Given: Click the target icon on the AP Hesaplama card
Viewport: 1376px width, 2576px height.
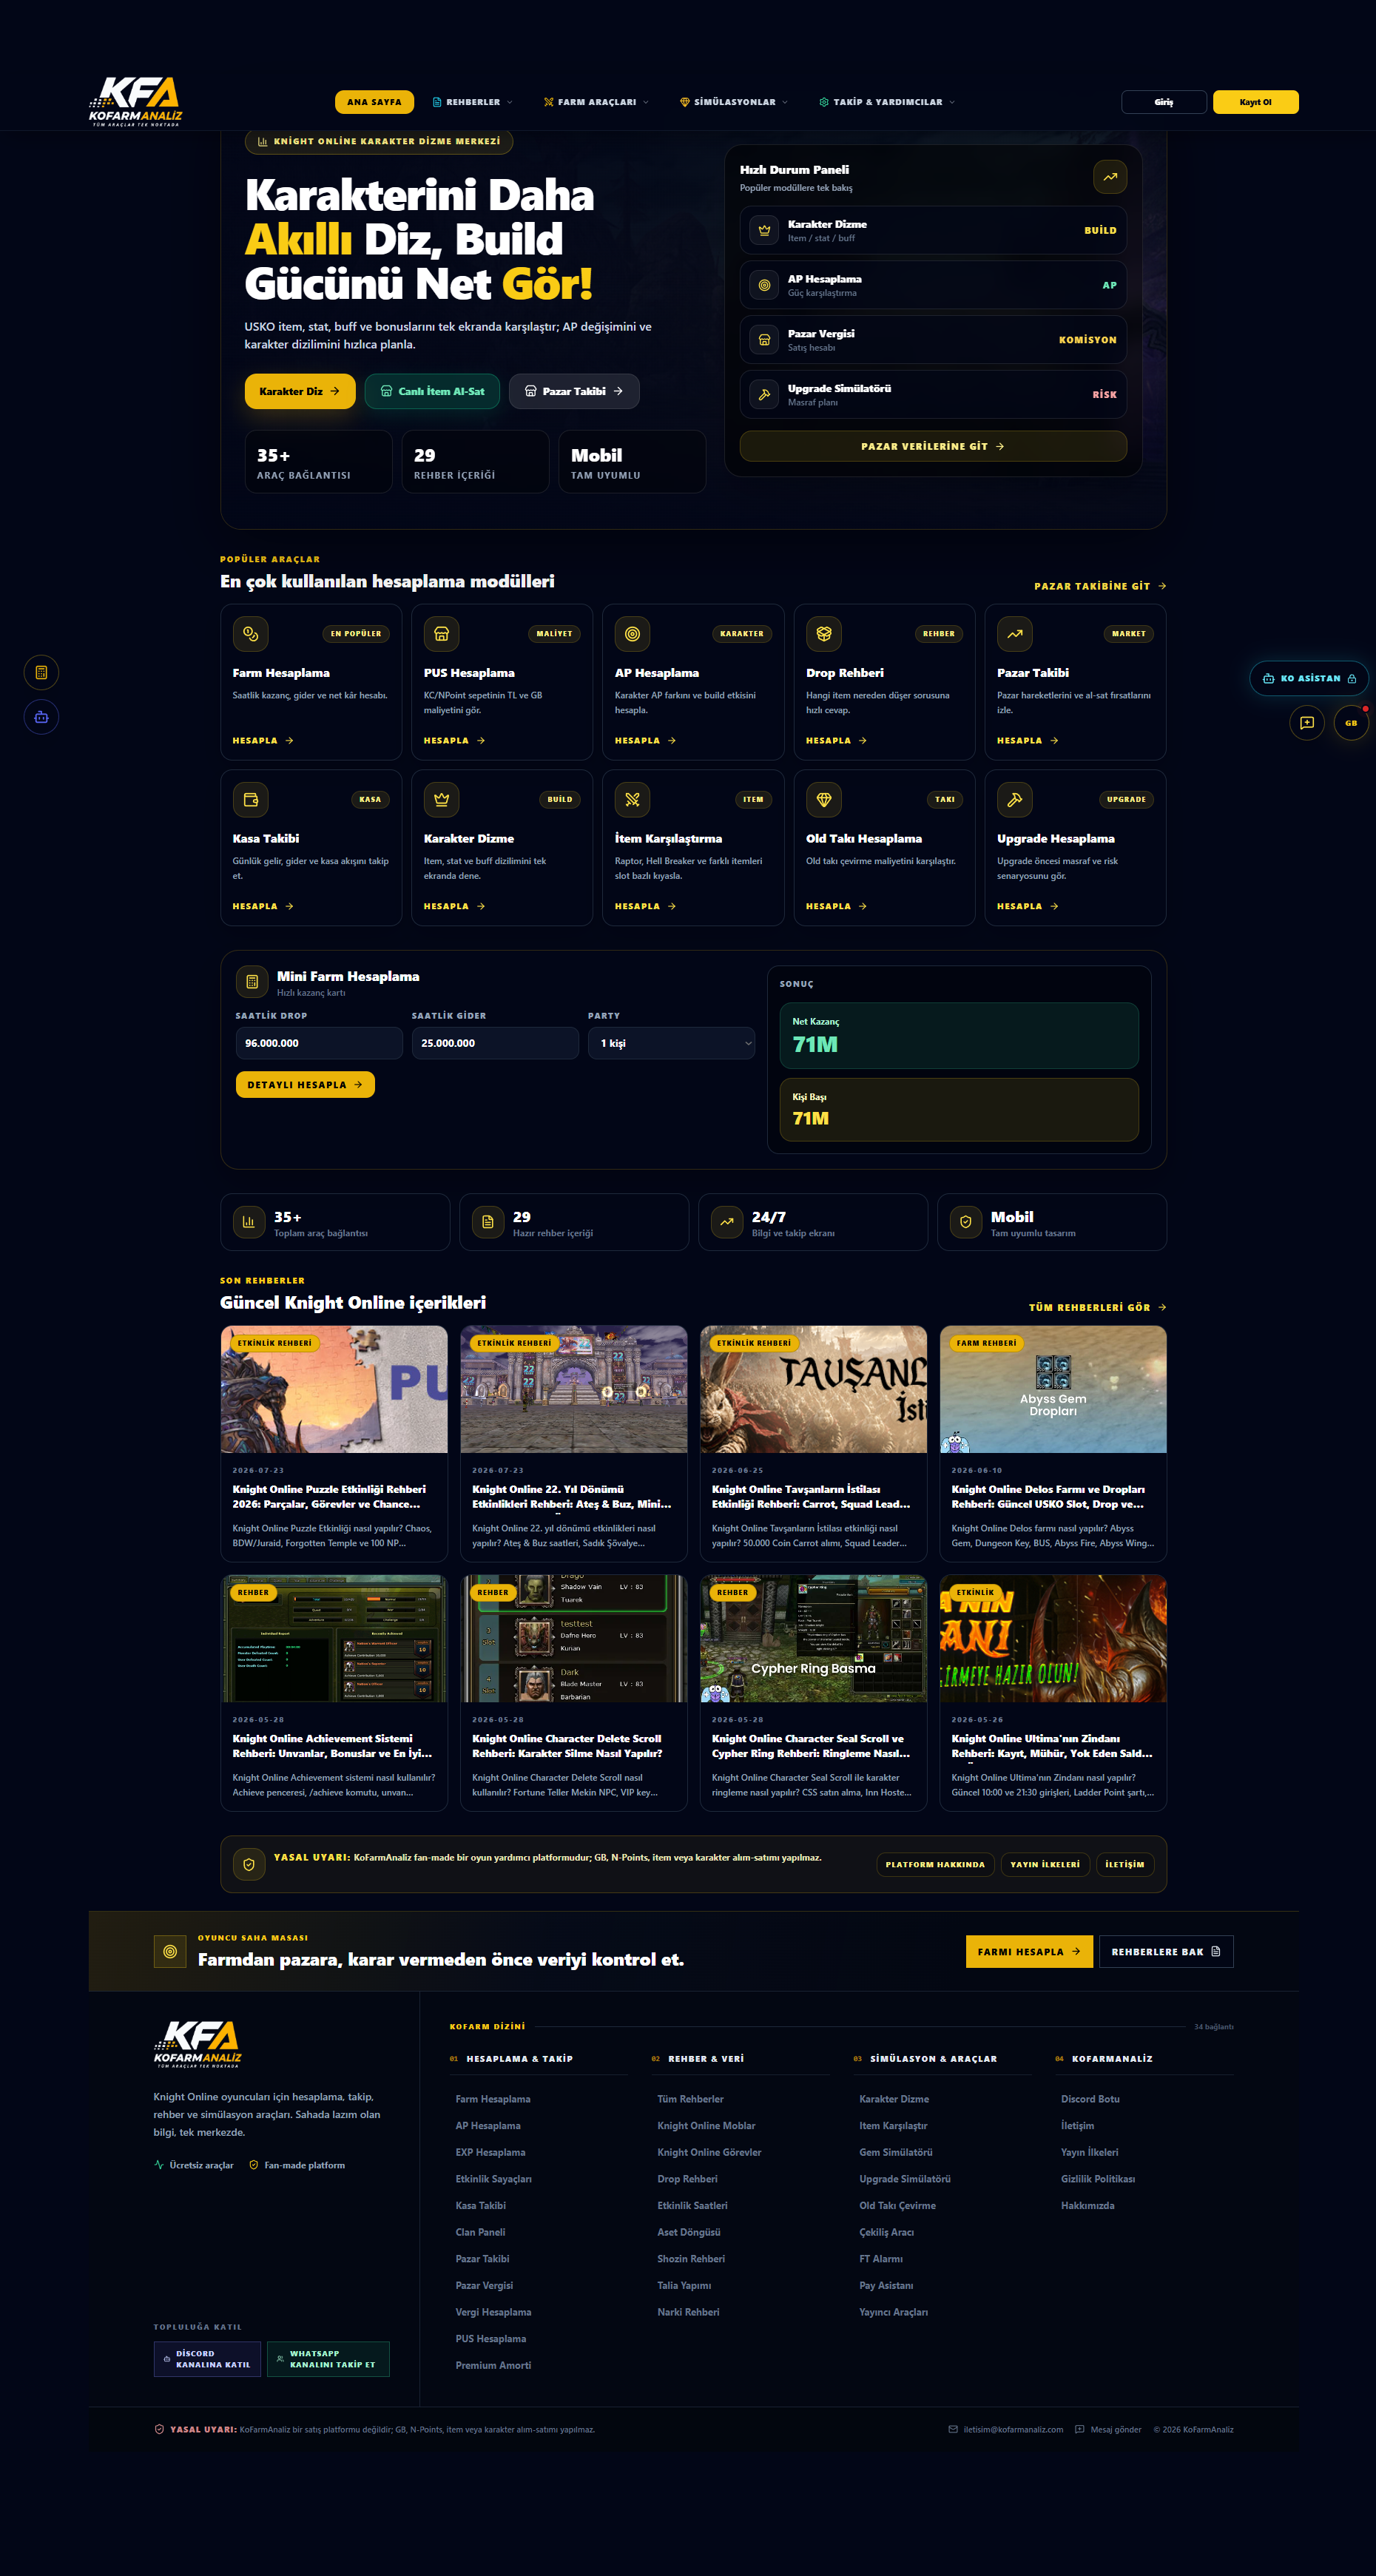Looking at the screenshot, I should click(632, 633).
